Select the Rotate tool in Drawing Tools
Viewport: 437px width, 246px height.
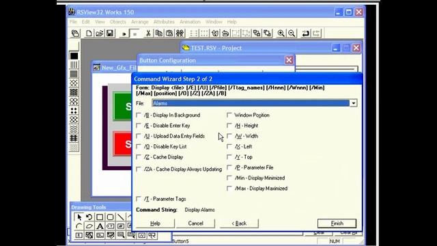pos(89,217)
